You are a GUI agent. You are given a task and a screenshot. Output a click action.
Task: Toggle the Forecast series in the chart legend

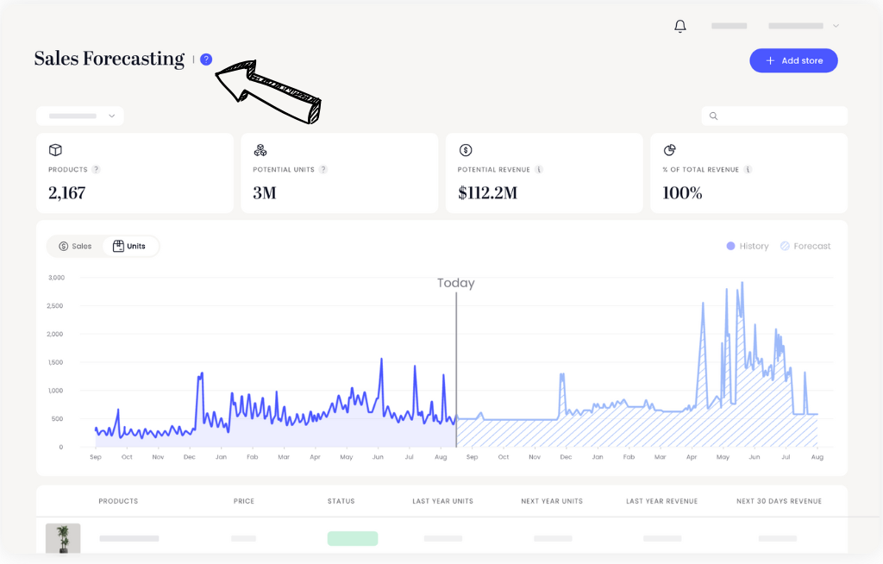(x=805, y=246)
